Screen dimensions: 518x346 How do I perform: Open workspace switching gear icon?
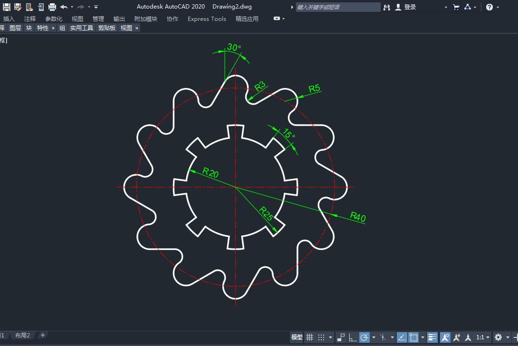point(498,337)
